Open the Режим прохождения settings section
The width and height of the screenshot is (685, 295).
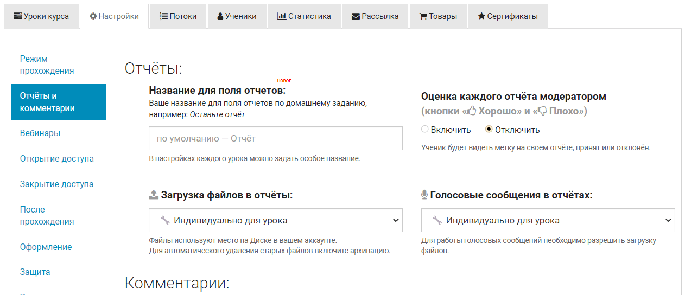point(47,65)
